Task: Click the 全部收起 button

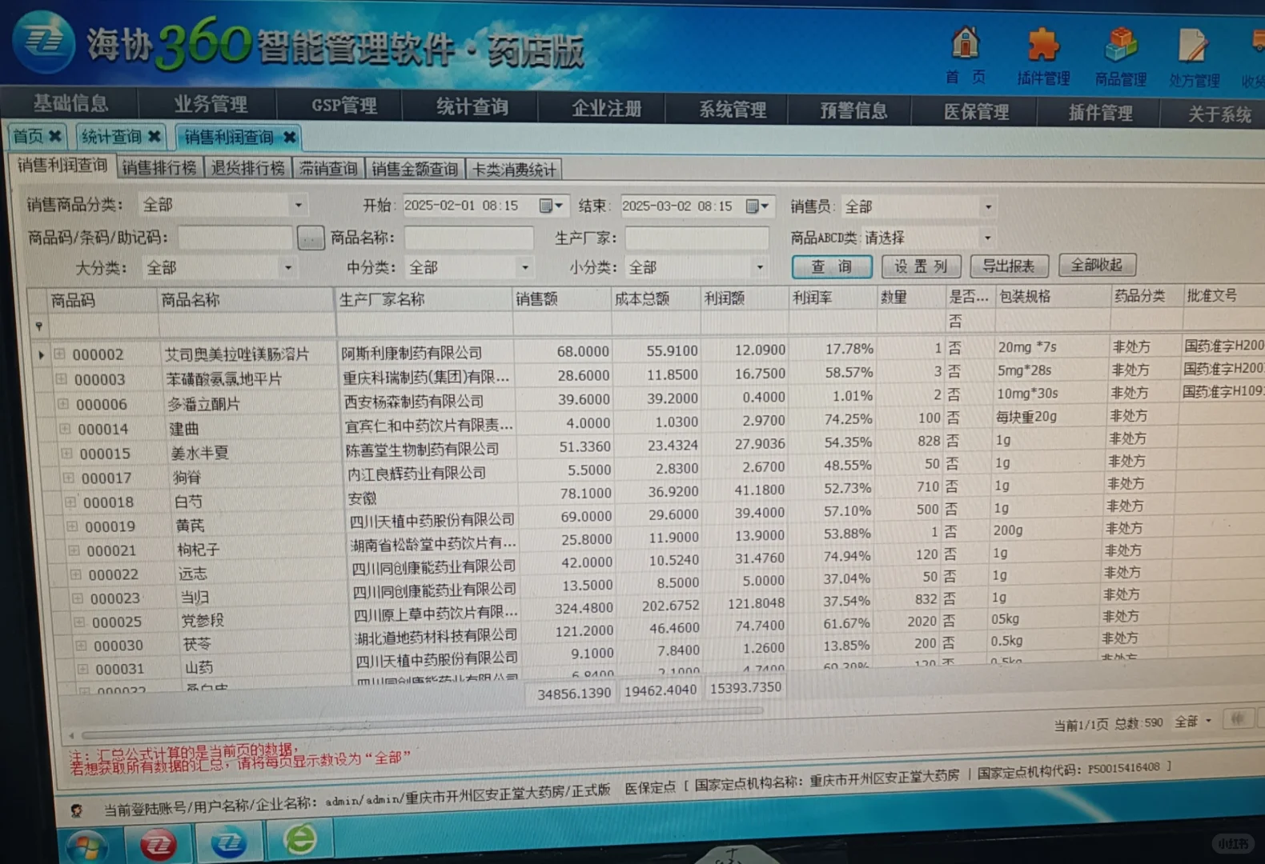Action: (x=1097, y=265)
